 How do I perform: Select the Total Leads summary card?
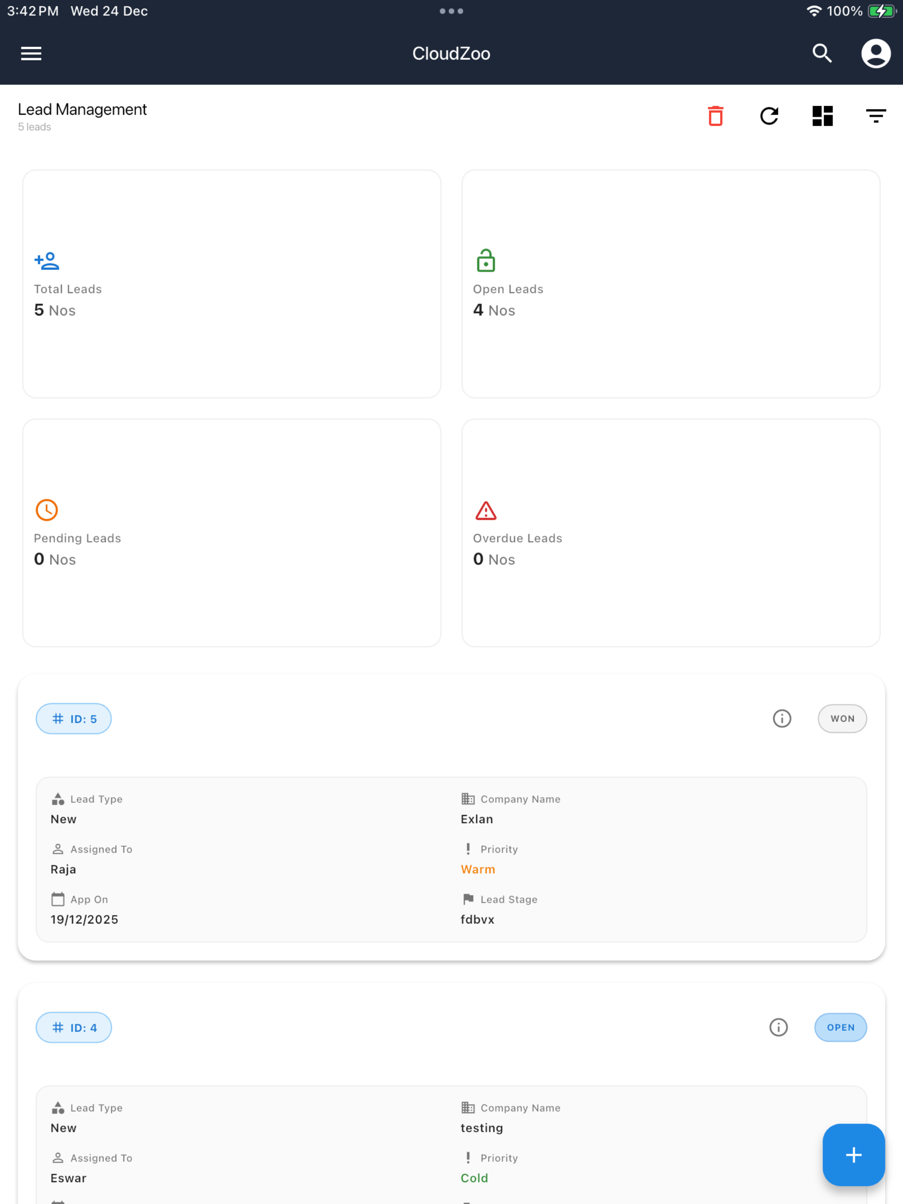(x=232, y=283)
